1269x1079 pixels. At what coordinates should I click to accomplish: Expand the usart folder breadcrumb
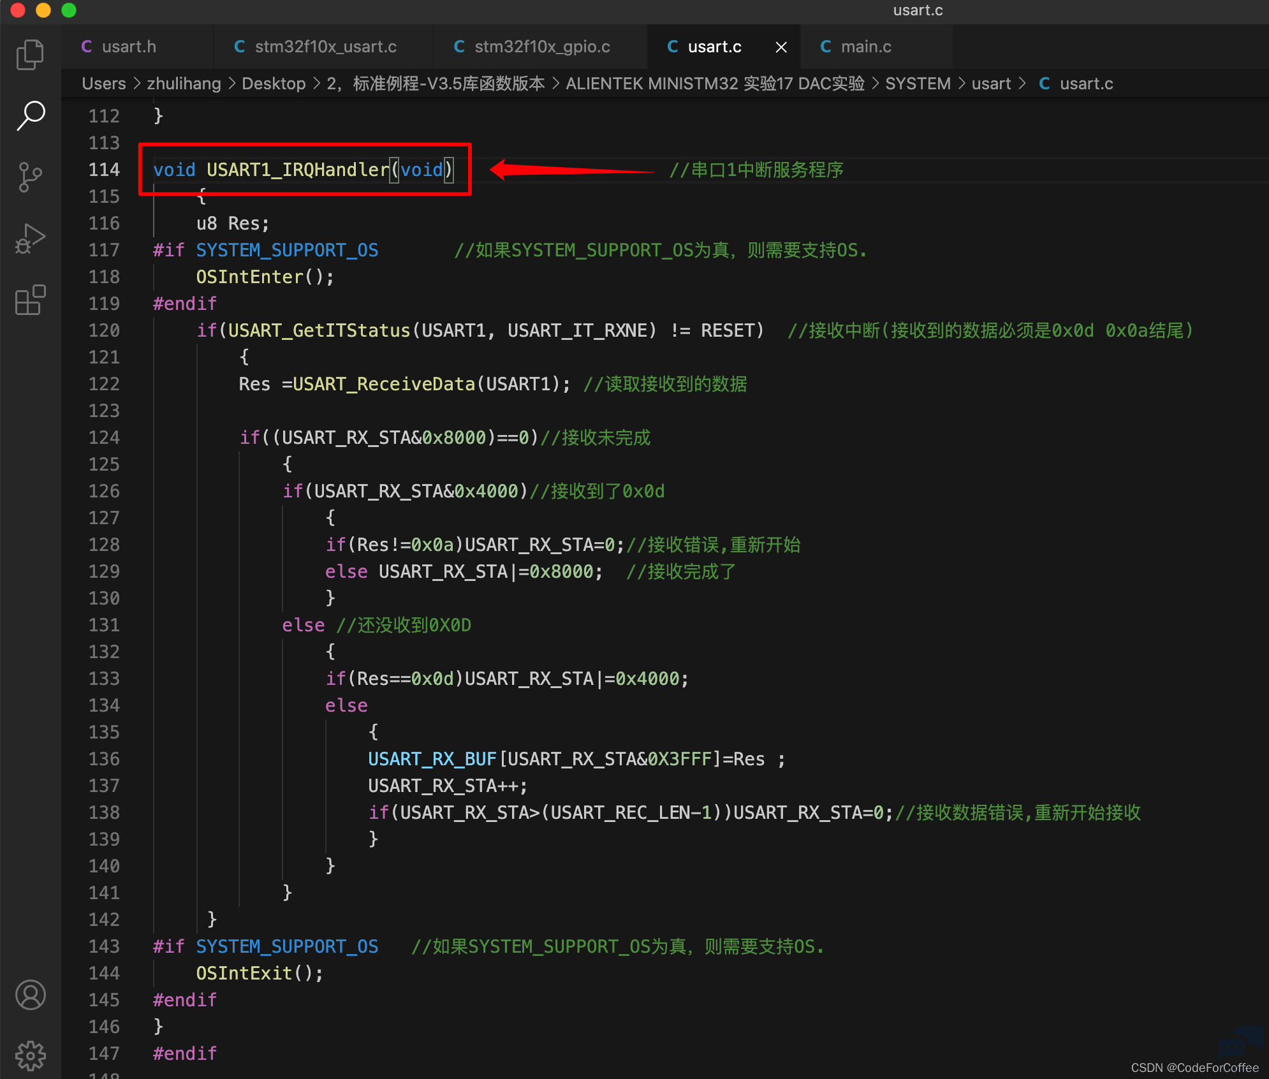coord(991,84)
